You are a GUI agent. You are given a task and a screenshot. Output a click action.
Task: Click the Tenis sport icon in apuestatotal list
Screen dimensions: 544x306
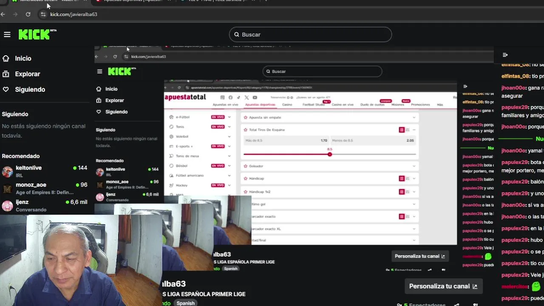point(171,127)
